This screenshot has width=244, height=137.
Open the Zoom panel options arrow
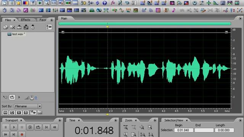155,120
